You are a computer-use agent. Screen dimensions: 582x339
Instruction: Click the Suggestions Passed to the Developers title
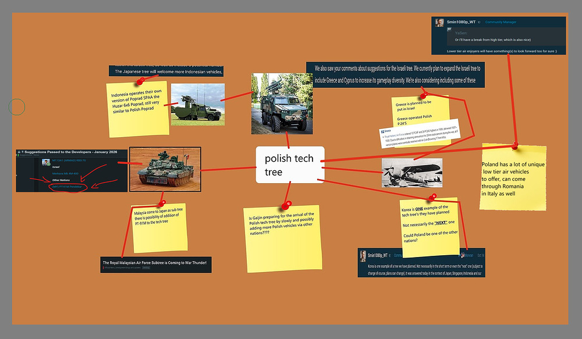click(71, 152)
